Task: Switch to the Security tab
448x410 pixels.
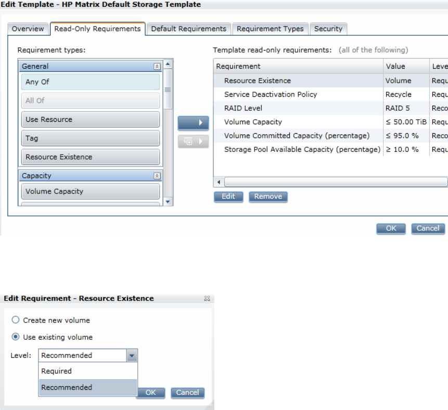Action: coord(328,29)
